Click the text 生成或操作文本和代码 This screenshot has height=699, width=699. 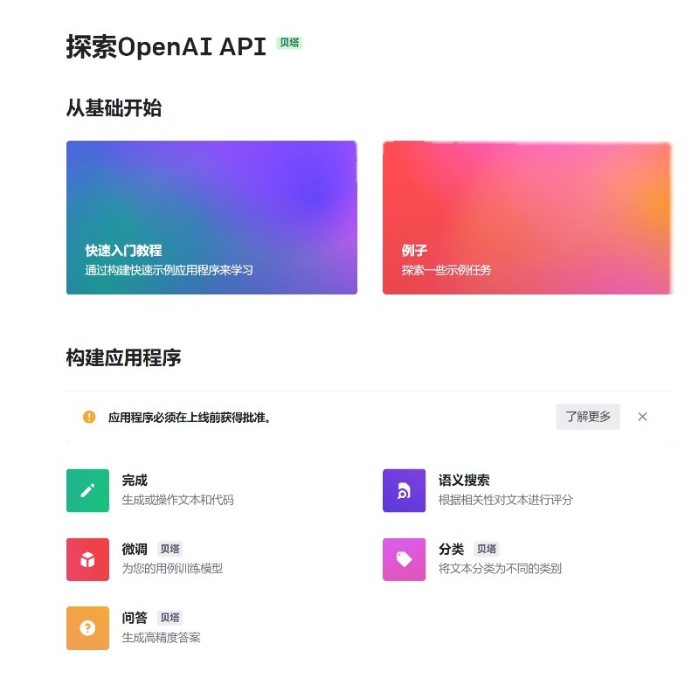[x=178, y=500]
